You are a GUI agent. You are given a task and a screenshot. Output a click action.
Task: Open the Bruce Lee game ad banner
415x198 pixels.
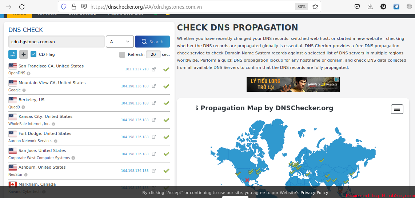[293, 84]
